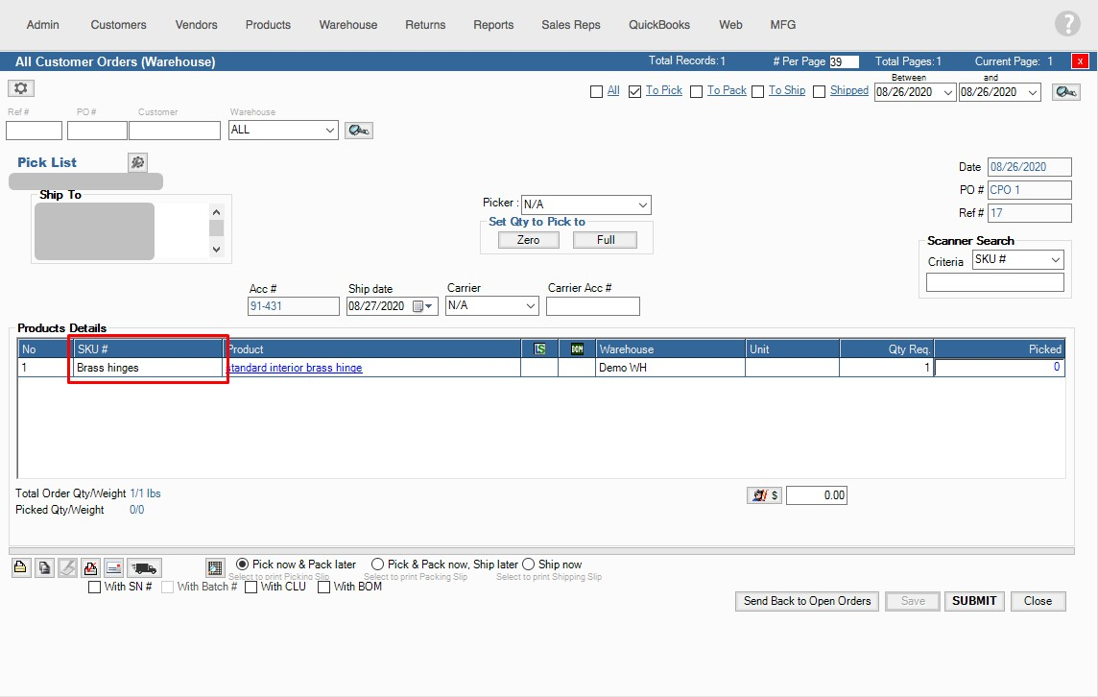
Task: Click the wrench icon next to Pick List
Action: [x=138, y=162]
